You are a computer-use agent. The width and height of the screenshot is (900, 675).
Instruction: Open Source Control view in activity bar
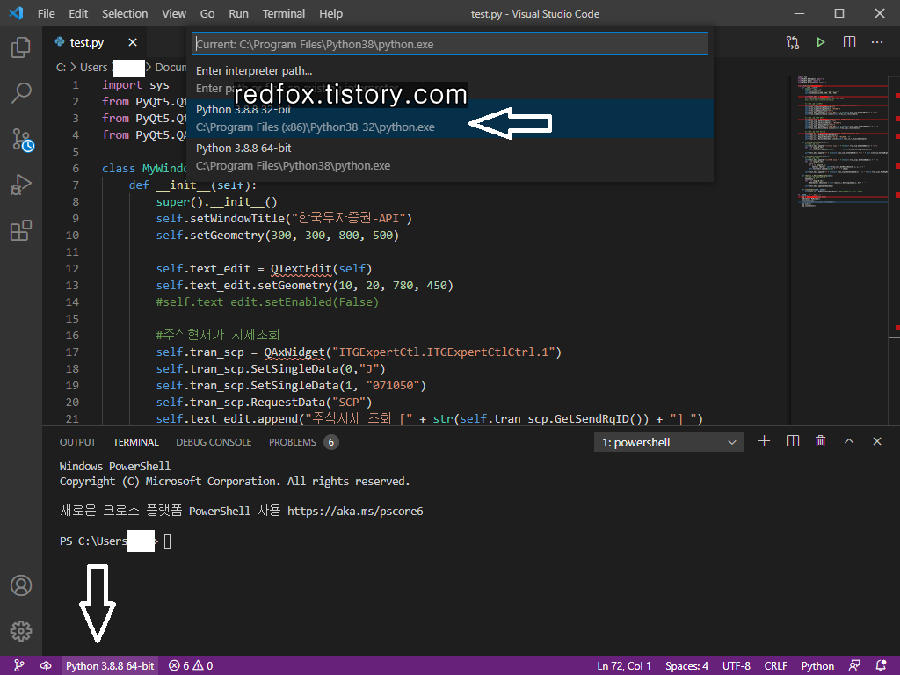pos(22,140)
